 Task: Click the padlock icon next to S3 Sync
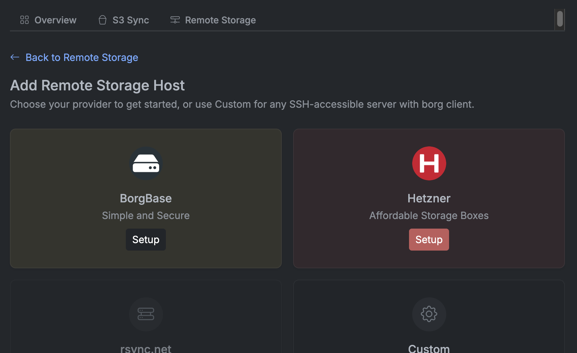pyautogui.click(x=102, y=20)
